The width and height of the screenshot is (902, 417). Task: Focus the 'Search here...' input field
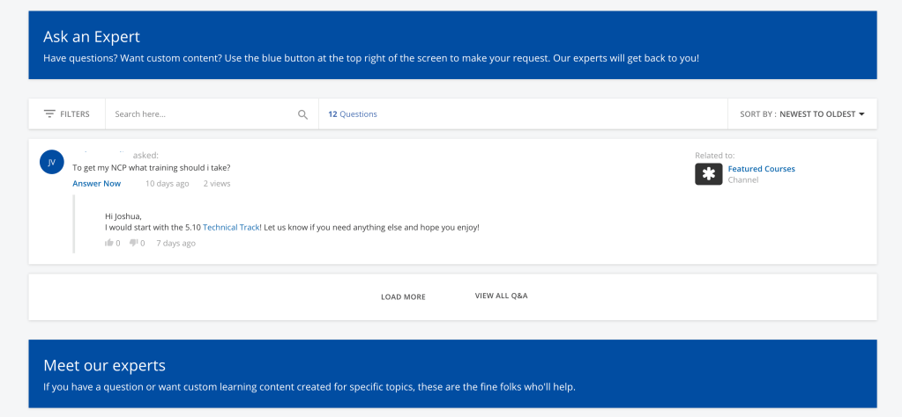(x=203, y=114)
